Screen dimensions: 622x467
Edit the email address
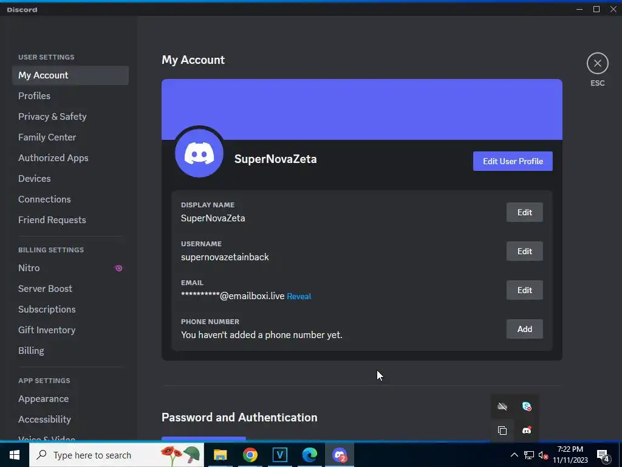(x=524, y=290)
